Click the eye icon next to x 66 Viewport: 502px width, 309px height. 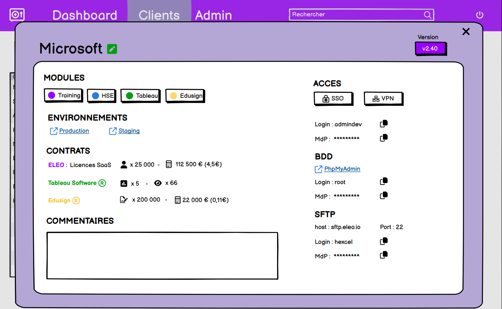[x=158, y=183]
